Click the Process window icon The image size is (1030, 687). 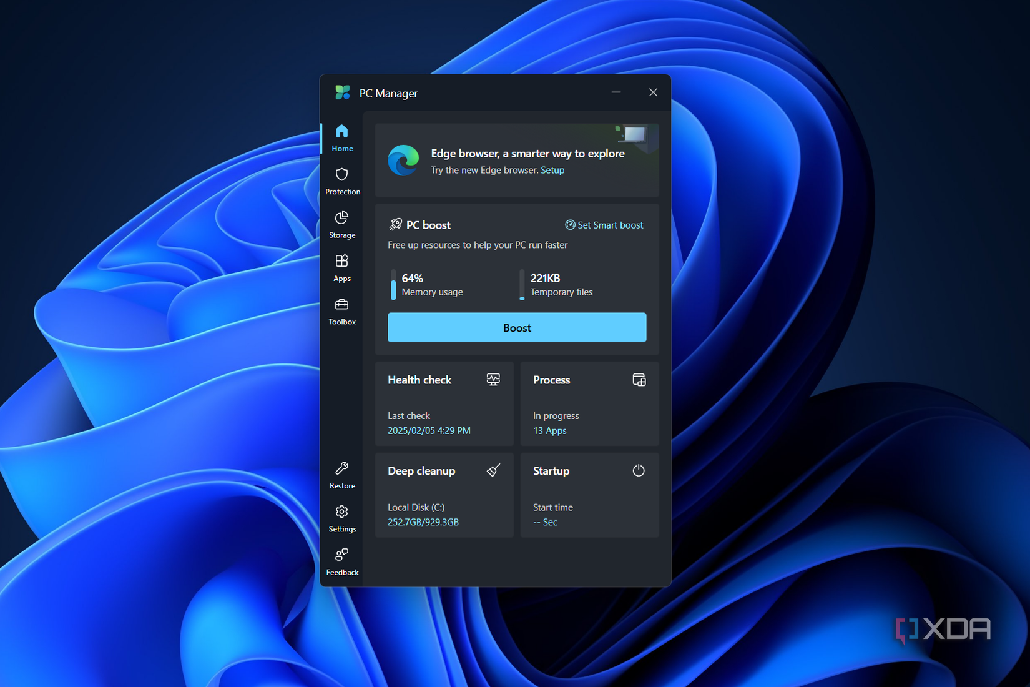(x=639, y=379)
